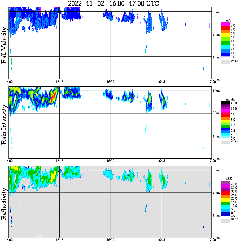Click 16:45 tick under Reflectivity plot
Screen dimensions: 240x245
coord(161,240)
